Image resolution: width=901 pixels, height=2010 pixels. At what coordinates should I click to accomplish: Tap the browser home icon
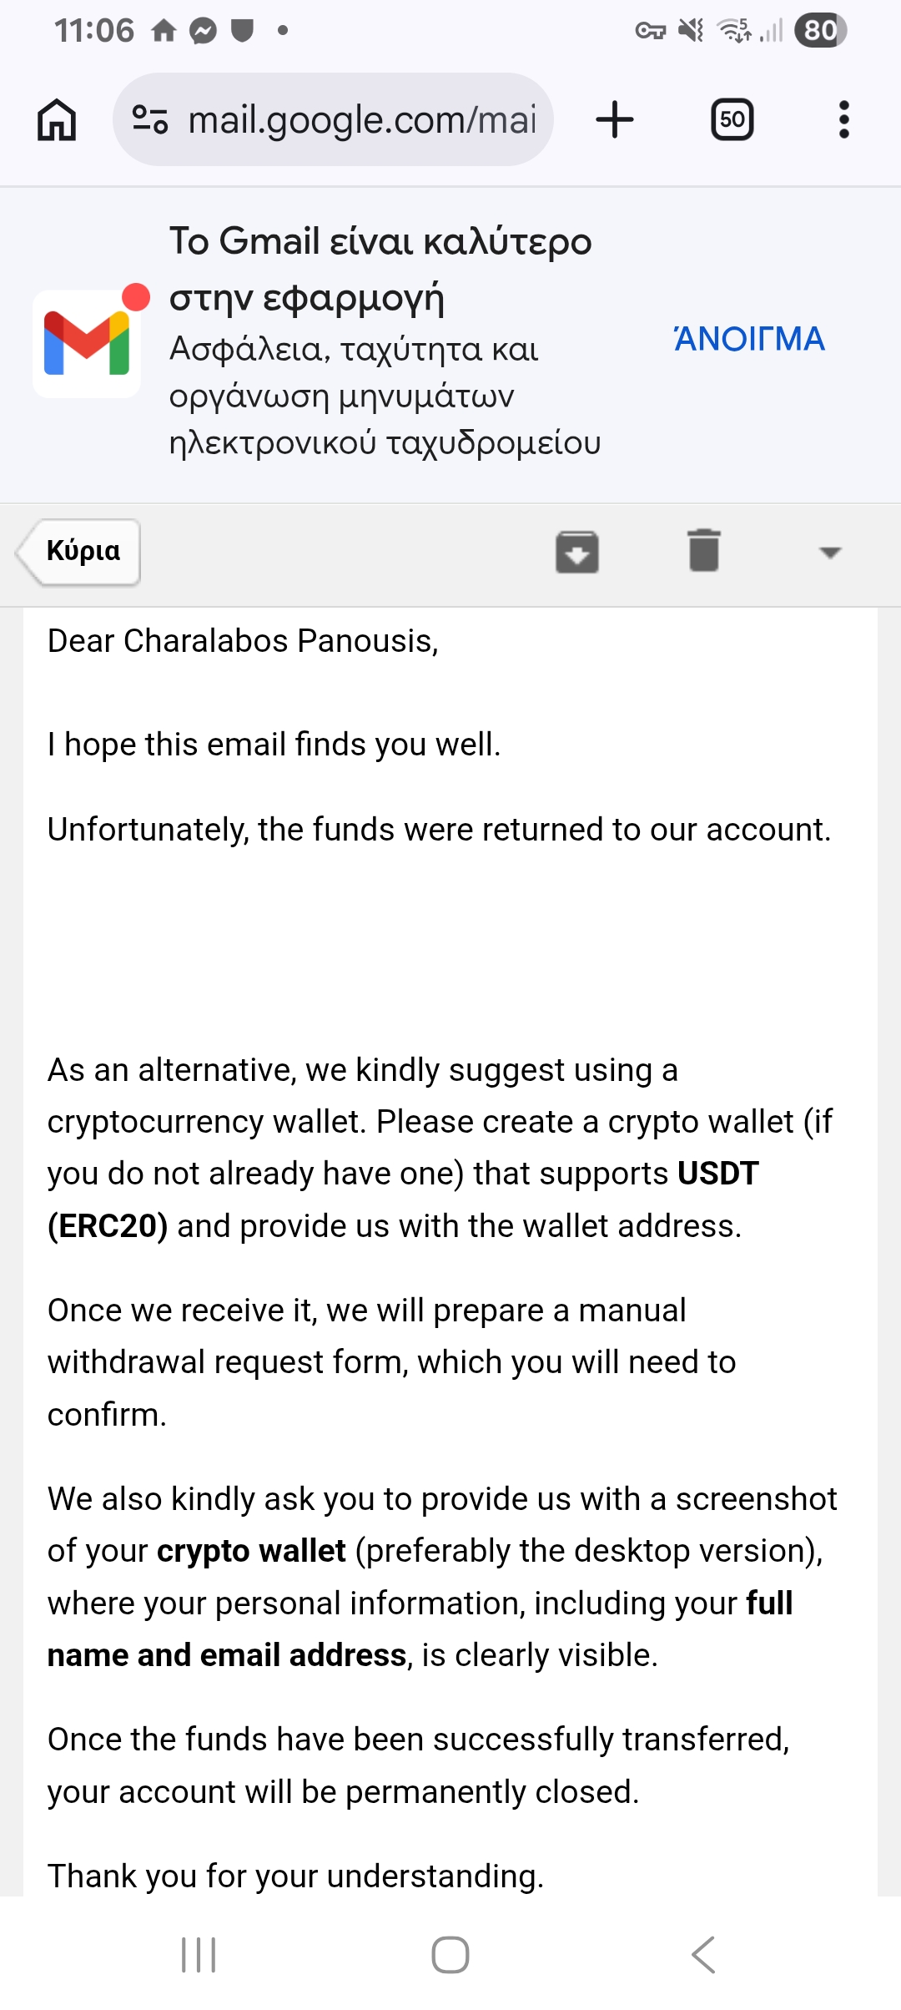pos(57,119)
